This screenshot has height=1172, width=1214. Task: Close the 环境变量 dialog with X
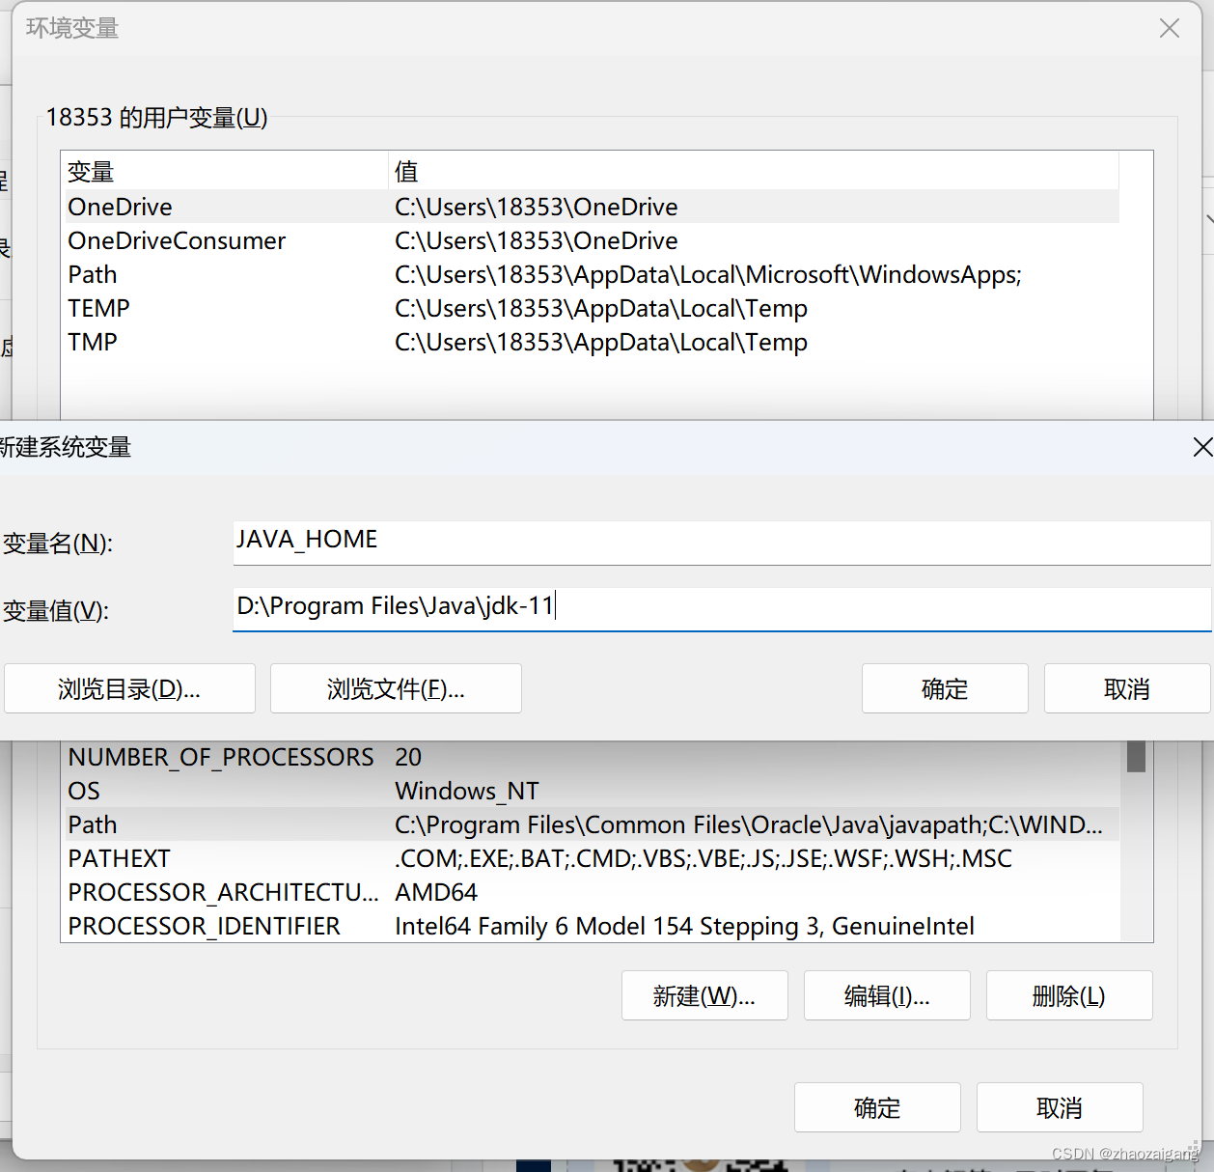click(x=1169, y=28)
